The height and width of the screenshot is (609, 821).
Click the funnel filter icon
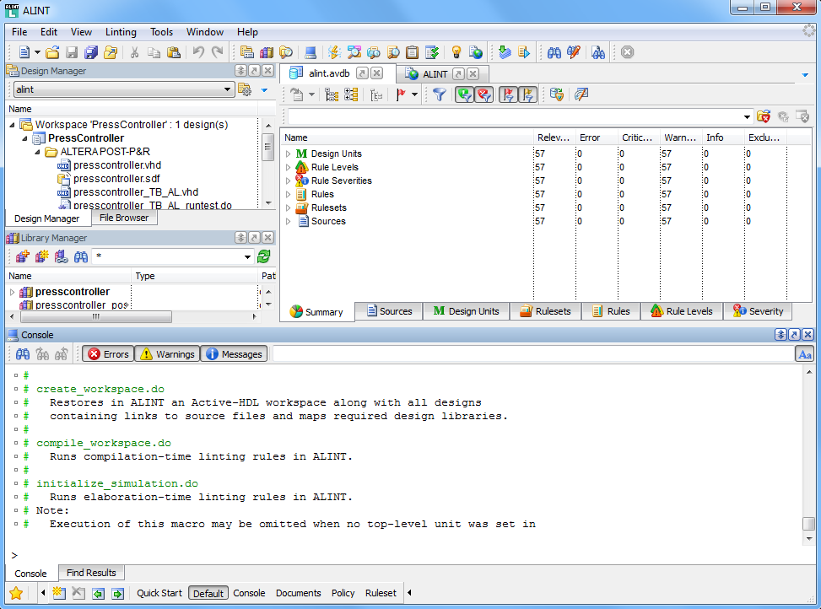tap(440, 94)
